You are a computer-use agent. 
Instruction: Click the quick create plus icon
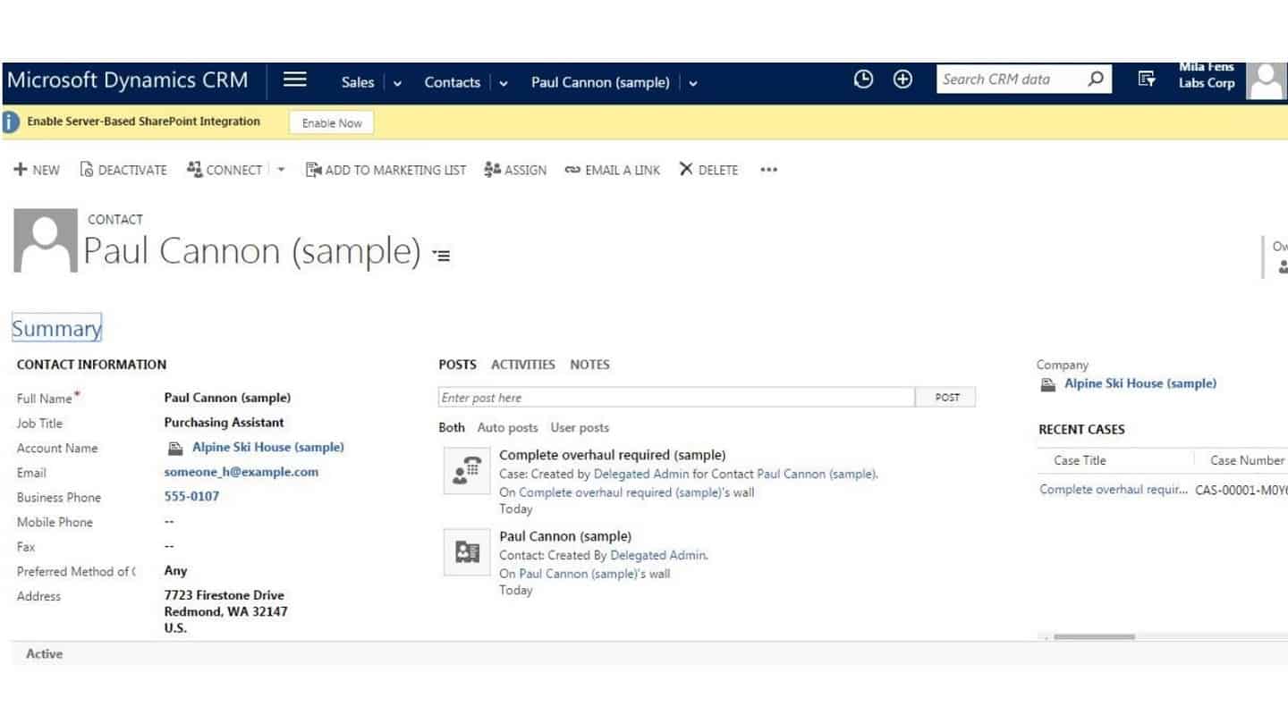[903, 80]
